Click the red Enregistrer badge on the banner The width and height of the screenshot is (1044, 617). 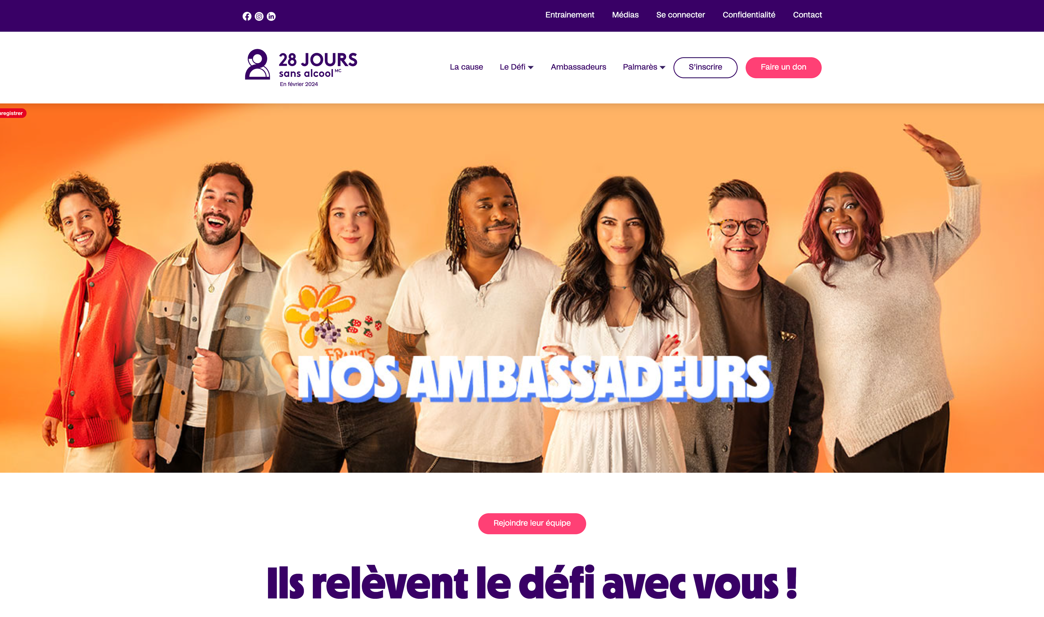click(13, 113)
